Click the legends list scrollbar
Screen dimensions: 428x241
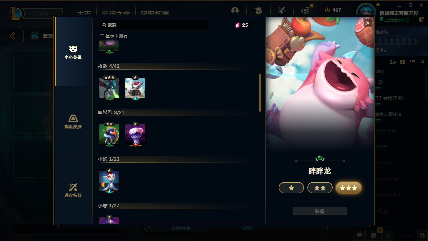(260, 93)
